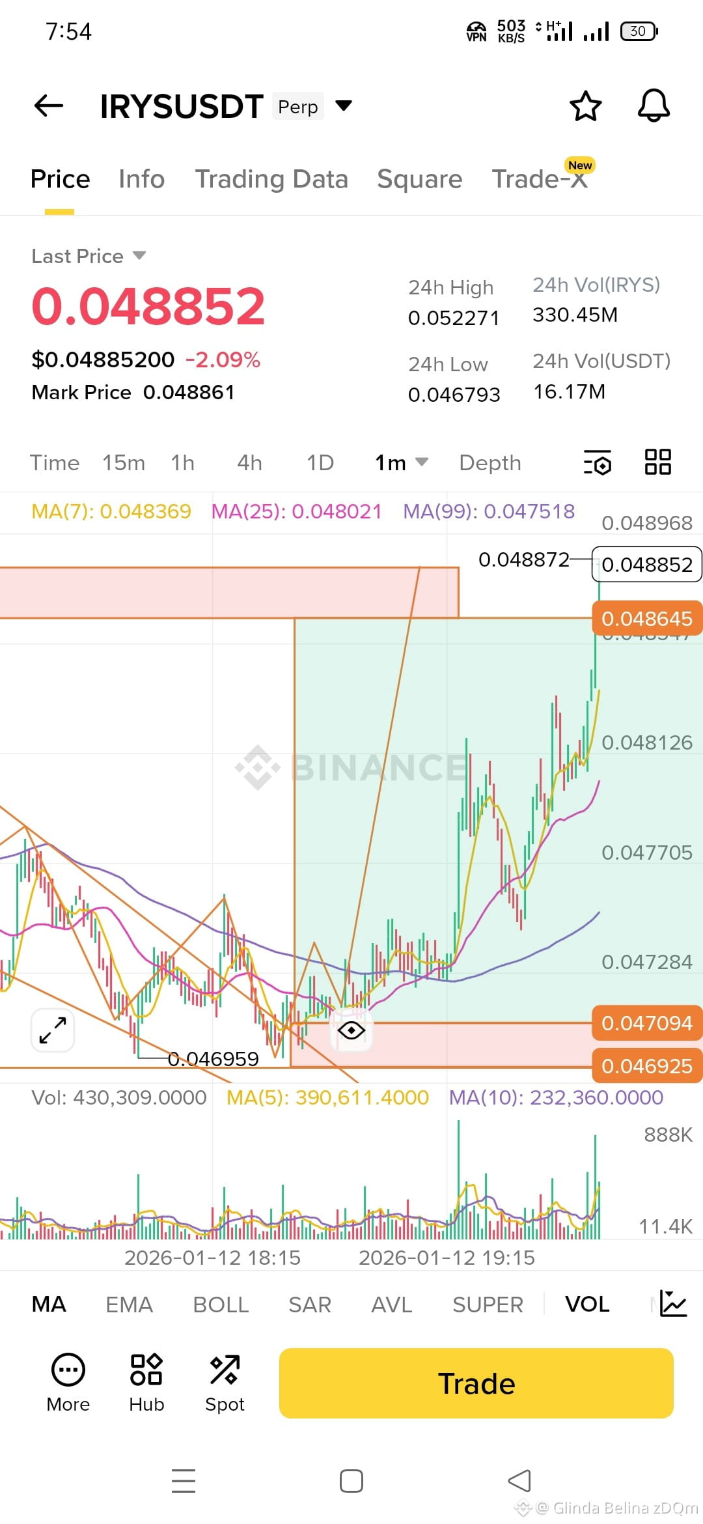Show the Depth chart
This screenshot has width=703, height=1524.
coord(490,462)
